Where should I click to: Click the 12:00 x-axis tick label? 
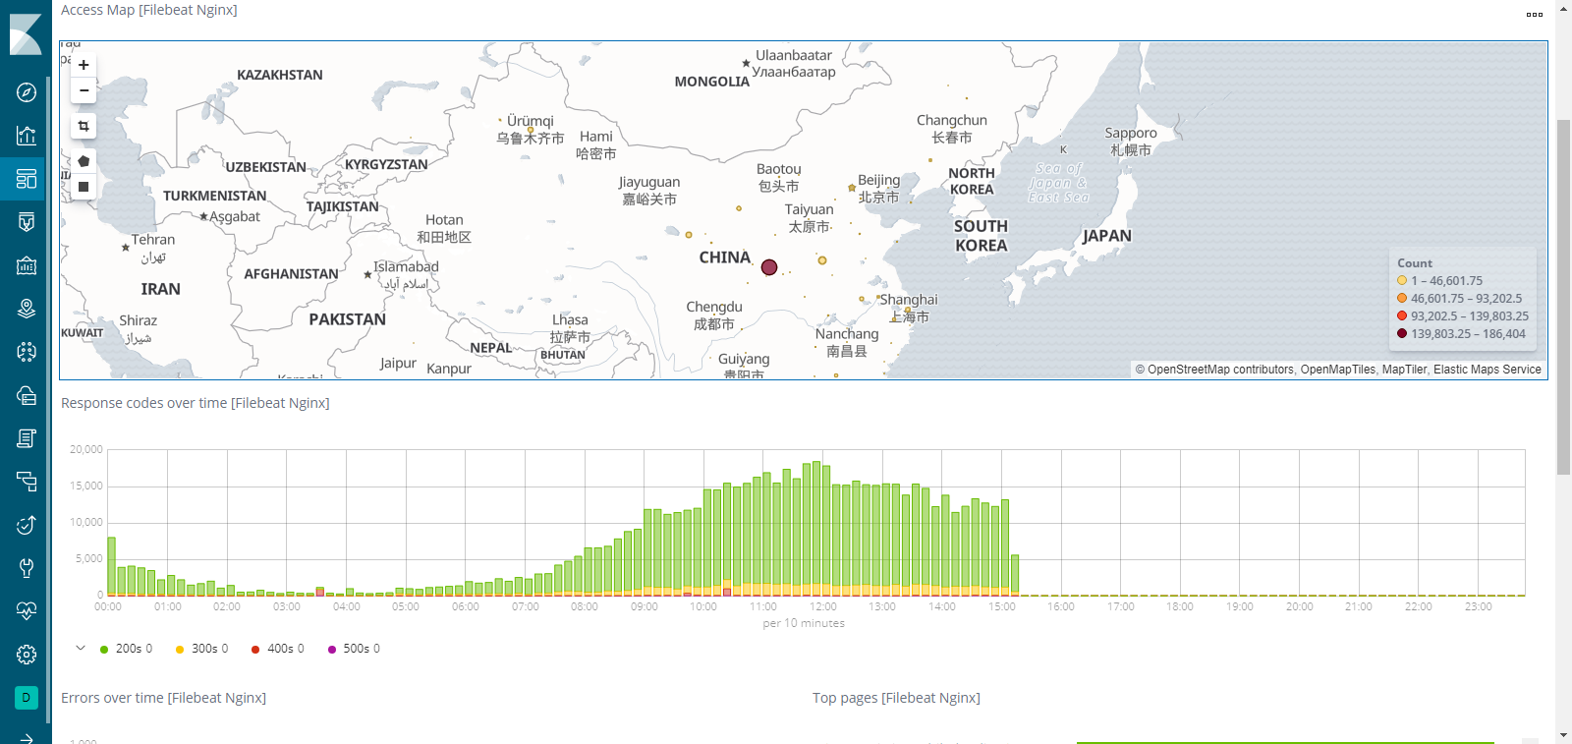823,606
